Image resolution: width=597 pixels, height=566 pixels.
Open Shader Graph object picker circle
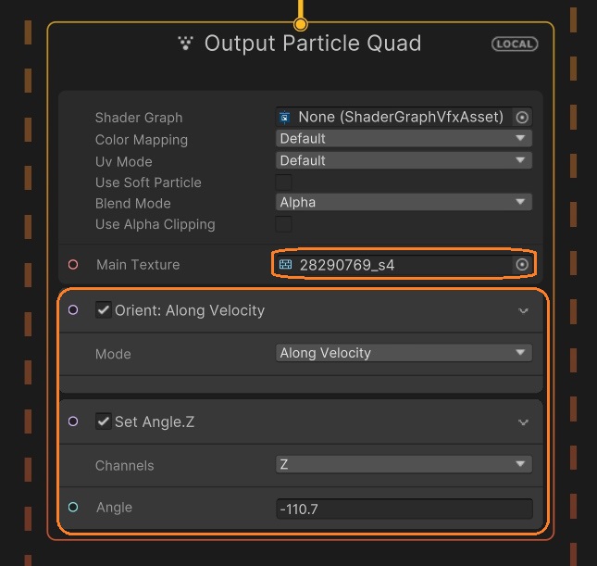[x=522, y=118]
